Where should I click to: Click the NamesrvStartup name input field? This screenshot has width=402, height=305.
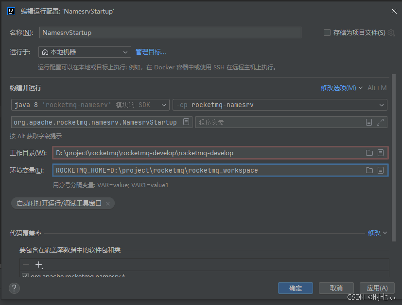(170, 32)
